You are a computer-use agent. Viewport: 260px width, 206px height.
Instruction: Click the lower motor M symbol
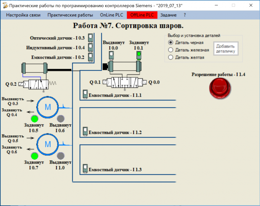coord(47,144)
